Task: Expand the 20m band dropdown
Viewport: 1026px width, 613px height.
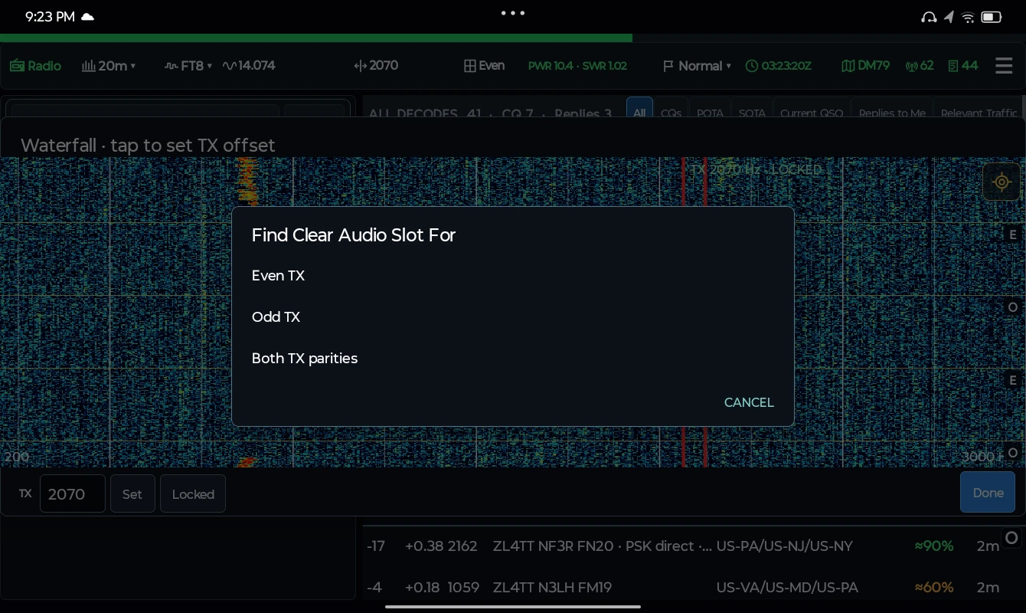Action: click(x=109, y=66)
